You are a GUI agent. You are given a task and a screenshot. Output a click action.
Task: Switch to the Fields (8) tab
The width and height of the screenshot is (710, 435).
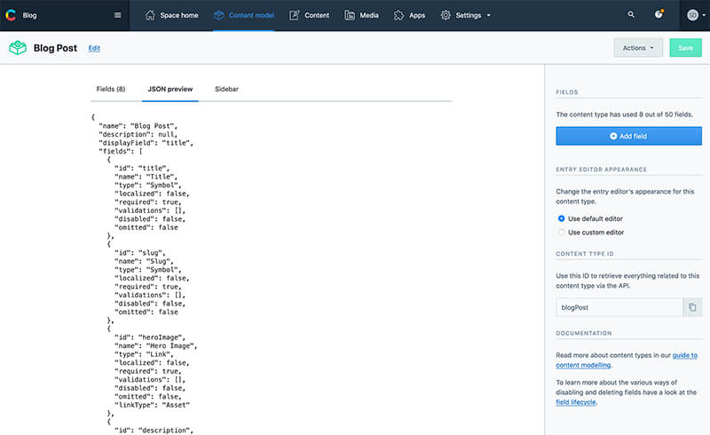[x=111, y=90]
